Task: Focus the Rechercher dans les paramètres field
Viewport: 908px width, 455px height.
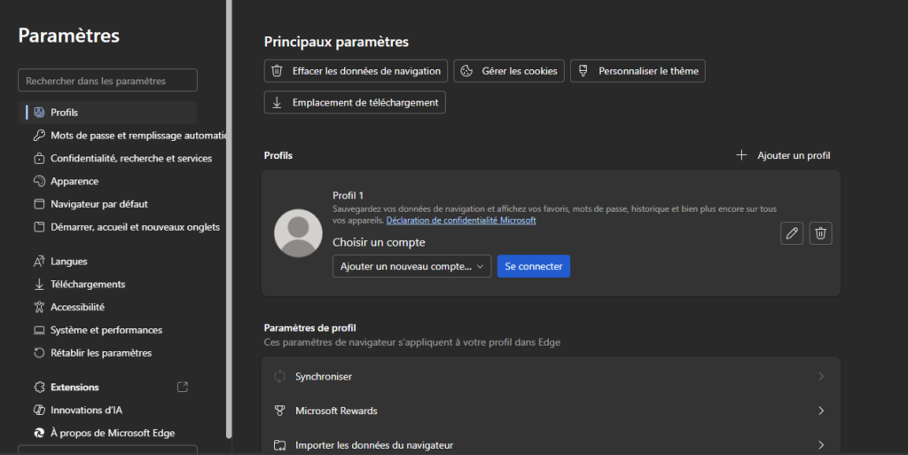Action: coord(107,81)
